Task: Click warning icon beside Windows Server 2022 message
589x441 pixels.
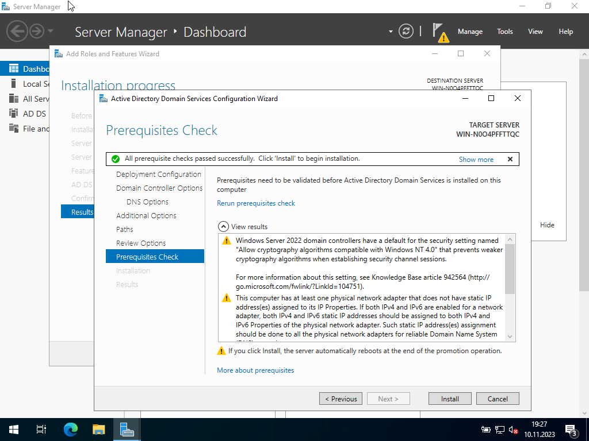Action: coord(227,241)
